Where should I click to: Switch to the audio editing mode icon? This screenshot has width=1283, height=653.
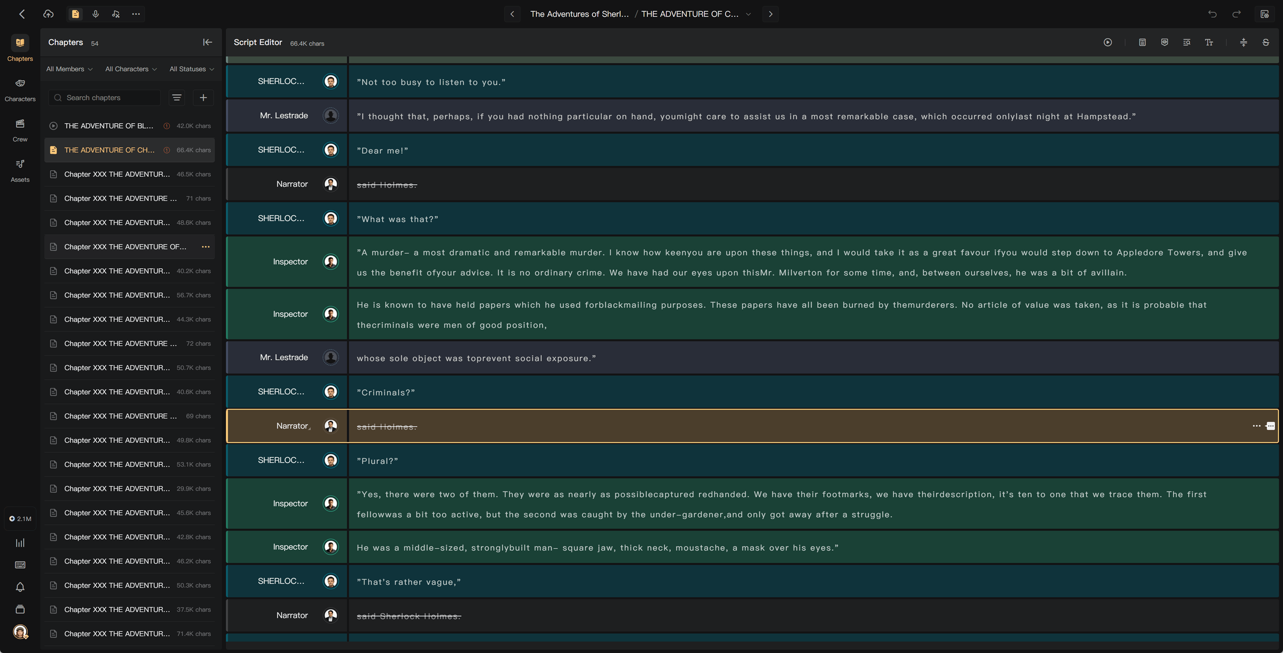116,14
